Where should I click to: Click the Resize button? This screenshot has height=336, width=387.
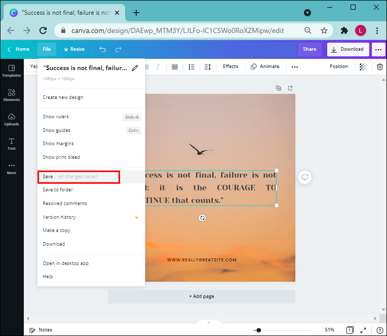[x=74, y=49]
